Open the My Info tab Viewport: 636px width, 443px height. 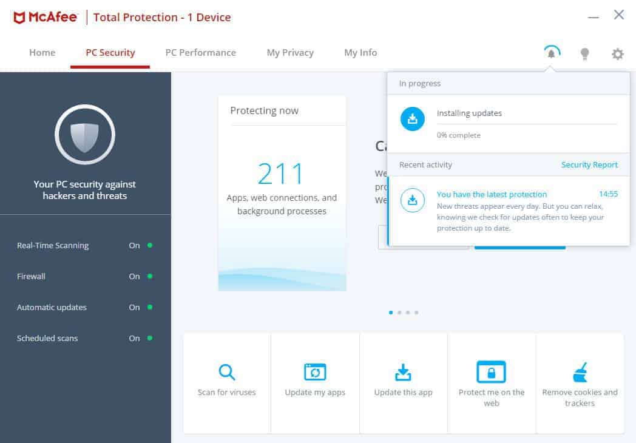pyautogui.click(x=360, y=53)
